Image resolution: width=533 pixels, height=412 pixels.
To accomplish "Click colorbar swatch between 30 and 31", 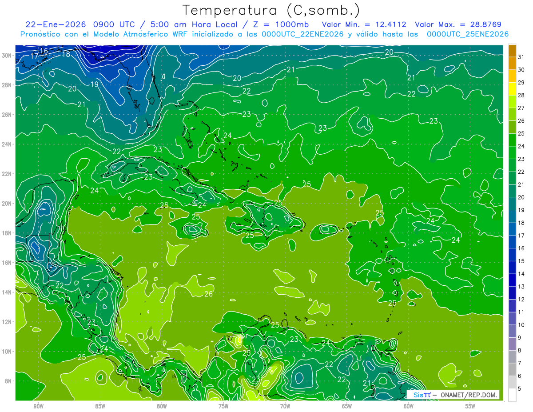I will point(512,63).
